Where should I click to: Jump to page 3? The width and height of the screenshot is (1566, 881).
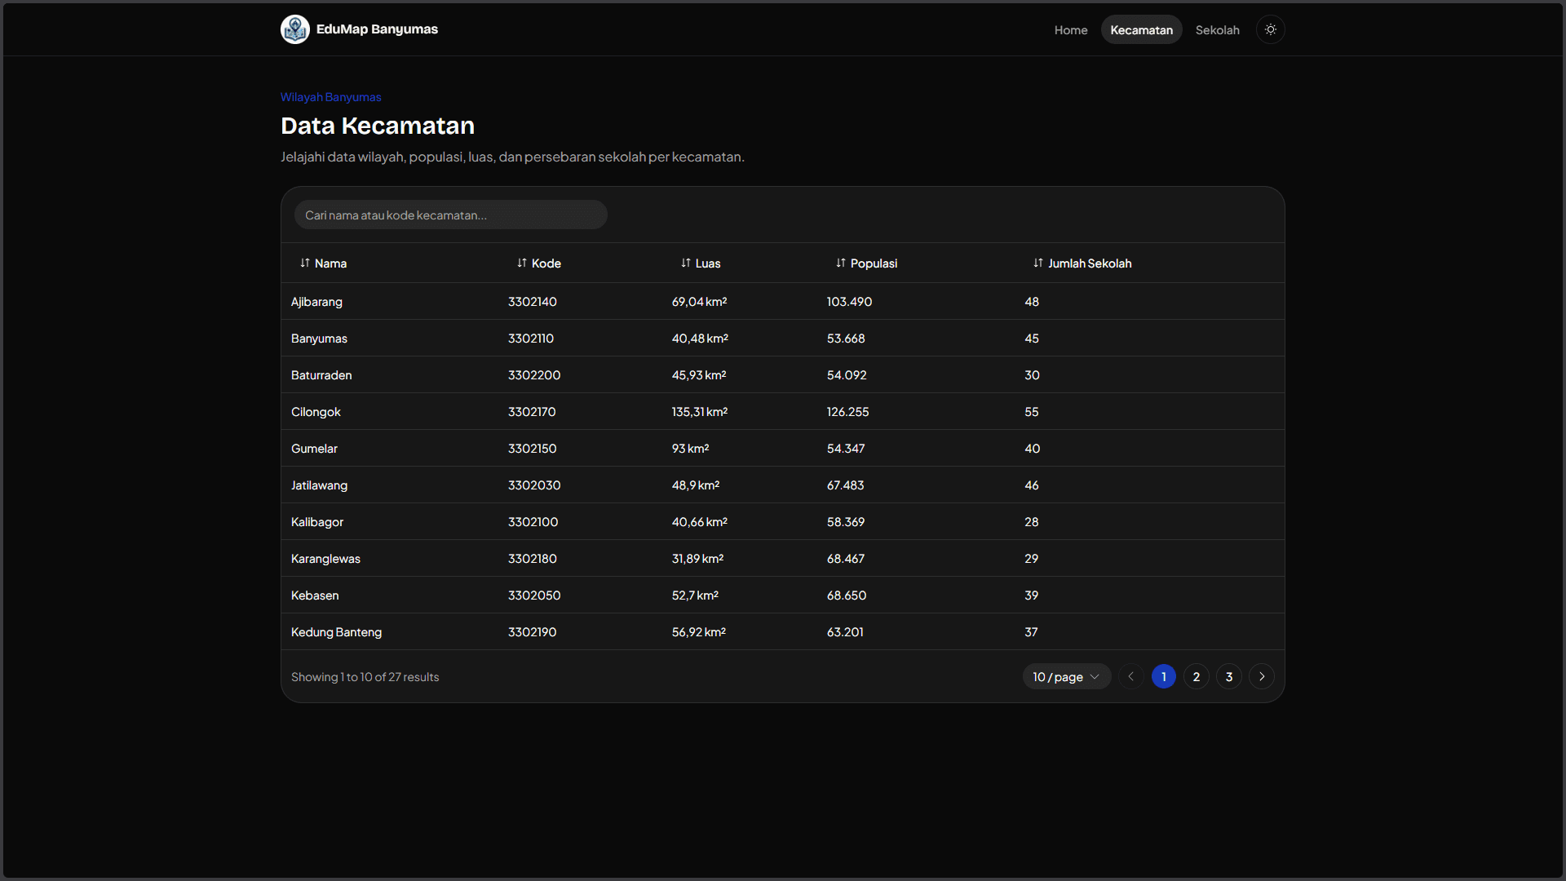click(x=1229, y=676)
